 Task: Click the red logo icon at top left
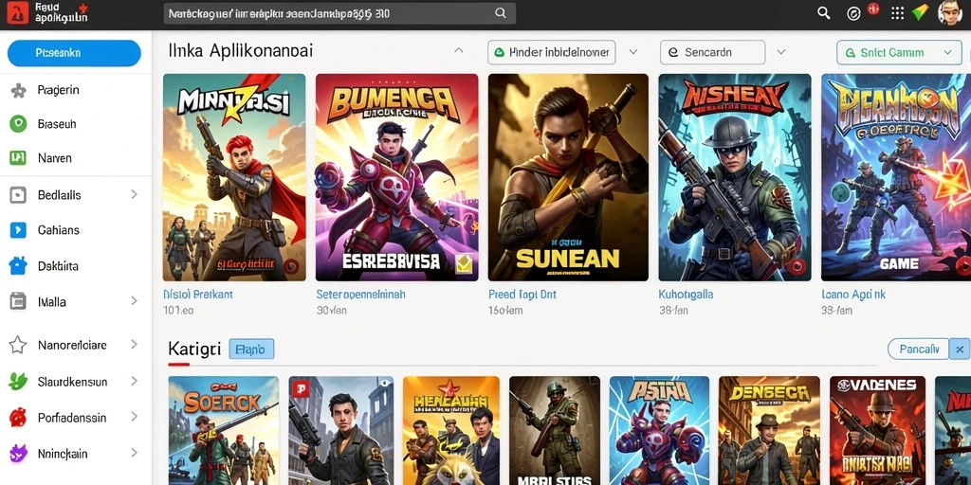pos(17,13)
